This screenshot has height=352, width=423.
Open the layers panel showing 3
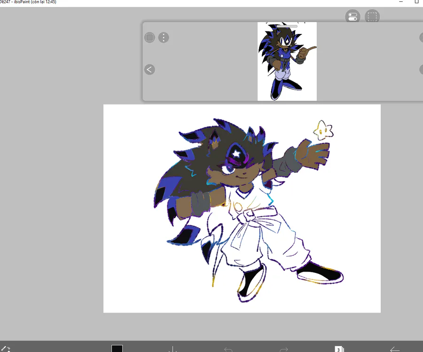[x=339, y=349]
